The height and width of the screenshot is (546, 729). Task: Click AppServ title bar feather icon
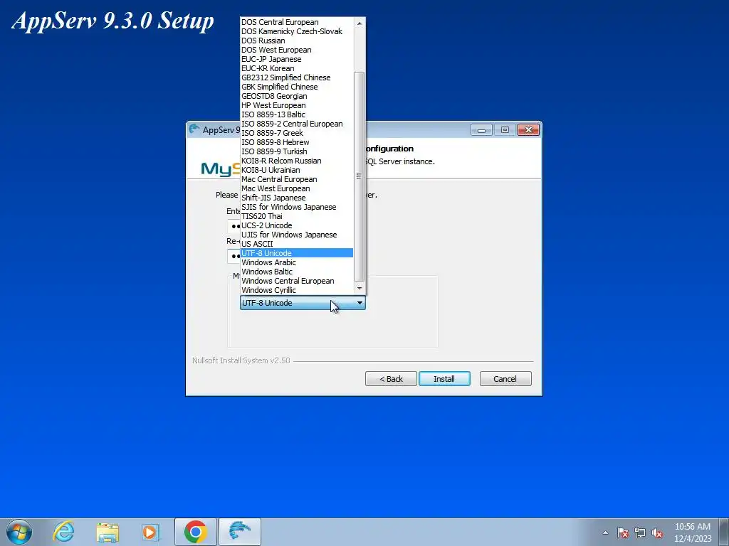click(x=194, y=129)
